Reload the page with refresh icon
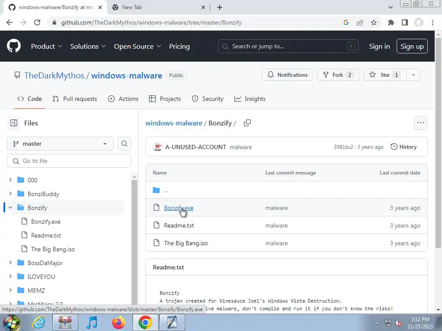The width and height of the screenshot is (442, 331). 37,22
